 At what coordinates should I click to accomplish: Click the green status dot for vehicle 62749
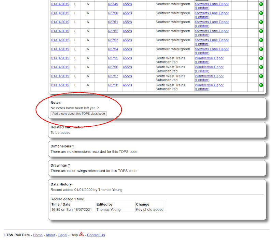[261, 4]
